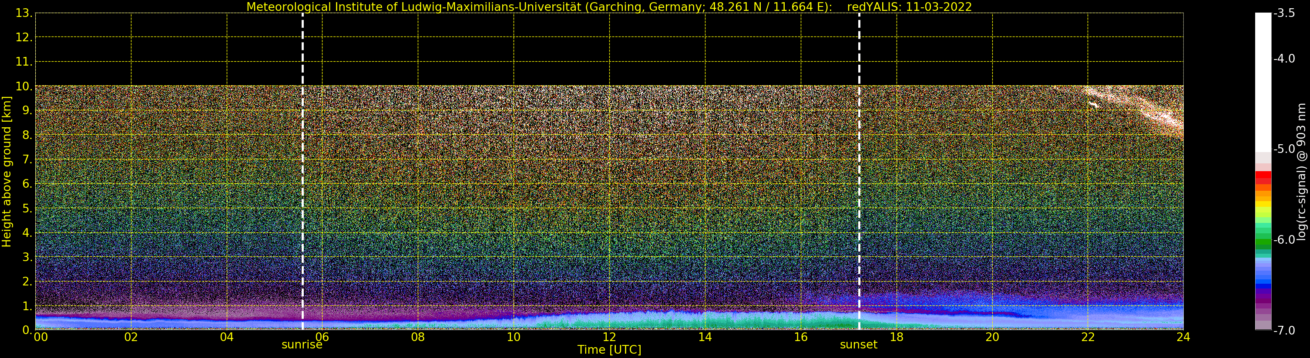Click the '4.' tick on the height axis

(x=27, y=232)
